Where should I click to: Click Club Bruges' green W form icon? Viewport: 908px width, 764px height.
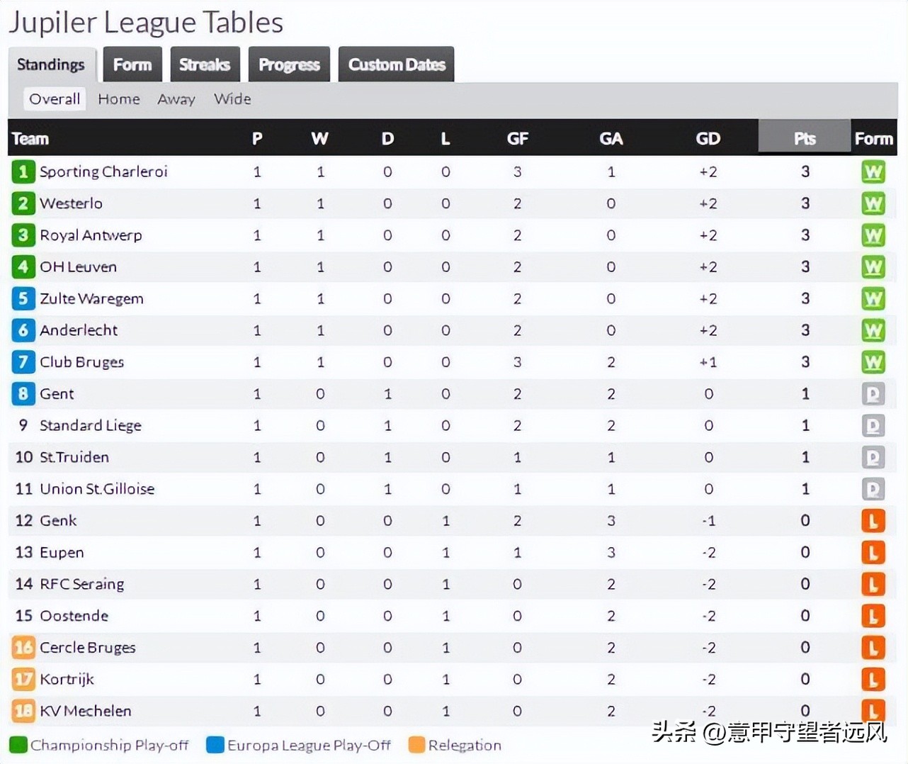[873, 362]
